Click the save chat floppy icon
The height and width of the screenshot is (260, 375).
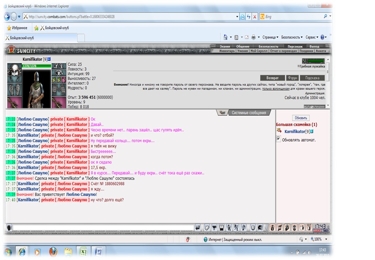(x=222, y=228)
